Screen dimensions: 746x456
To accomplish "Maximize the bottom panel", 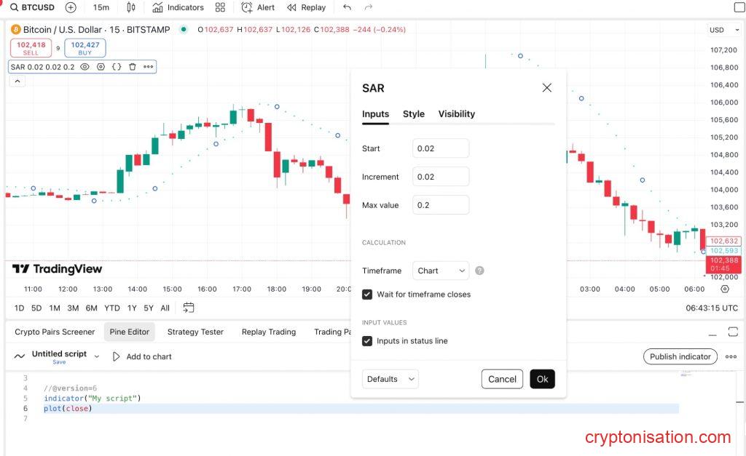I will tap(733, 332).
